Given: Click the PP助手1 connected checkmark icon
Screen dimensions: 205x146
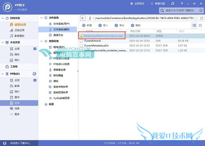Looking at the screenshot, I should (35, 74).
